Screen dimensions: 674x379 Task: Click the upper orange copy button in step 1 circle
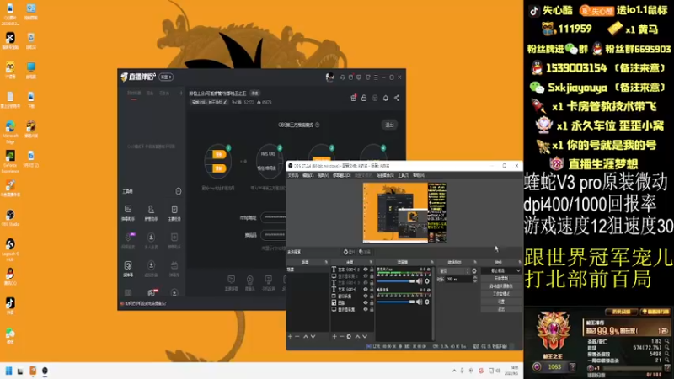click(218, 154)
